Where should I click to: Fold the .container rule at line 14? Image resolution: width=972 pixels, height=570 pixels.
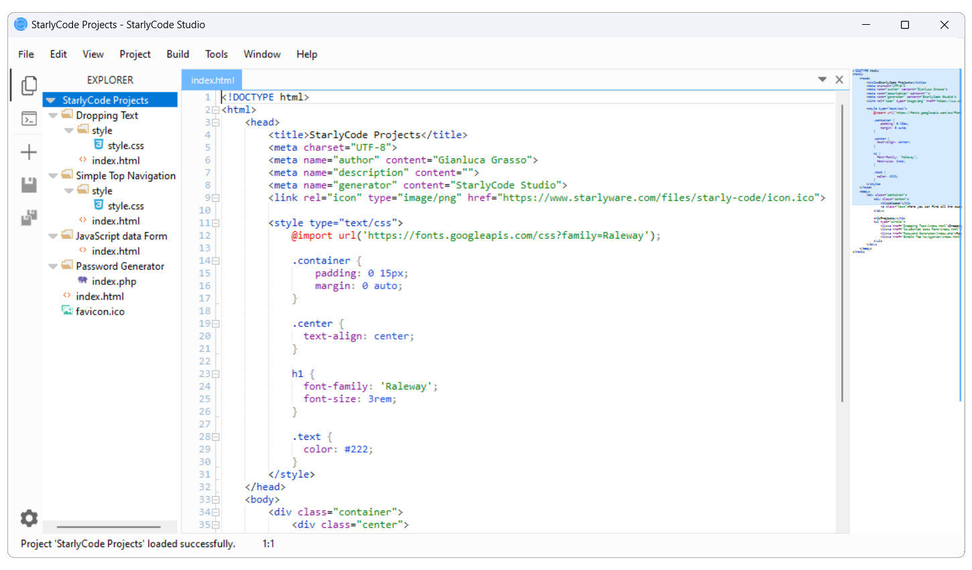click(216, 261)
